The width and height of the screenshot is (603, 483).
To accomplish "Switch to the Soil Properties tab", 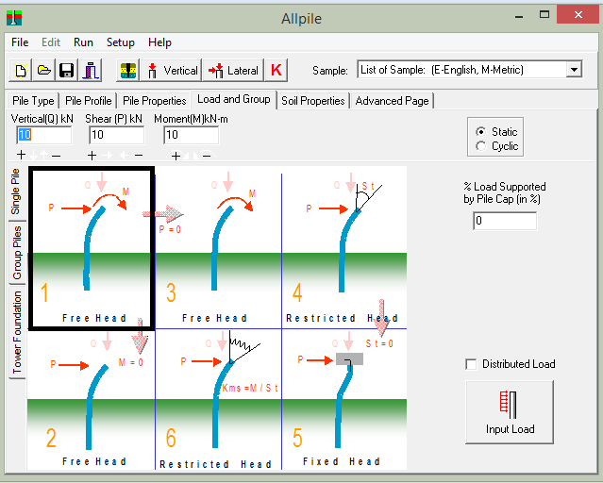I will point(313,101).
